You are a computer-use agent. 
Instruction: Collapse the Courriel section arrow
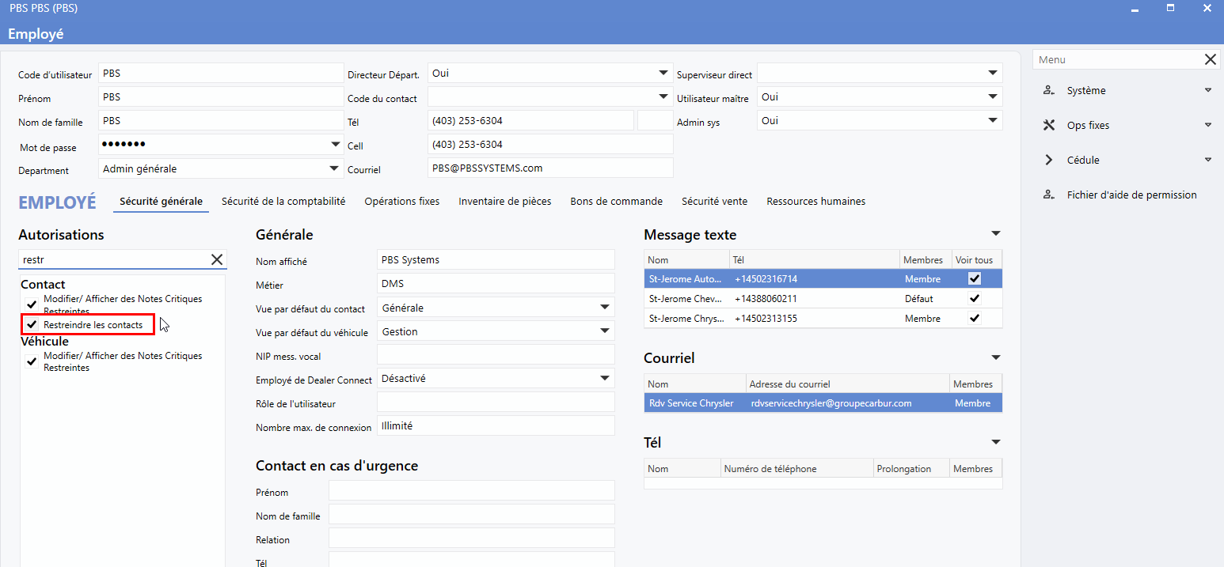point(995,357)
